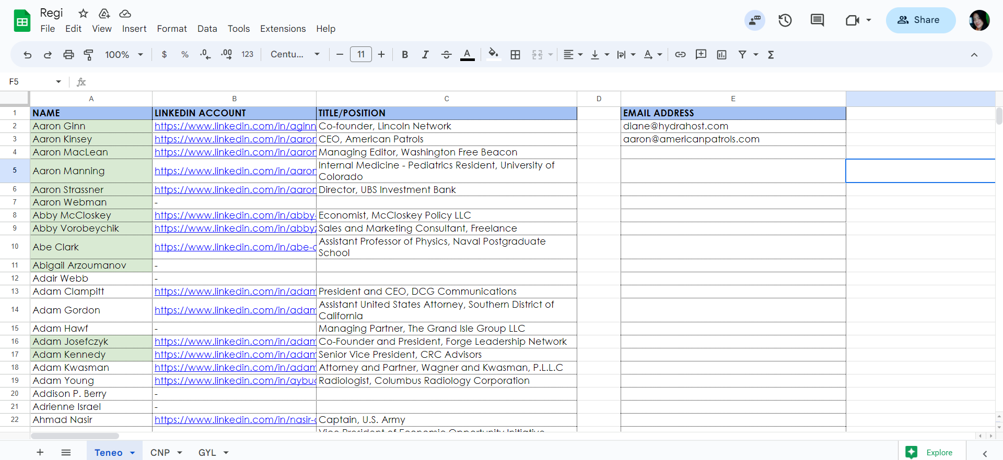Open the Format menu
1003x460 pixels.
click(172, 29)
